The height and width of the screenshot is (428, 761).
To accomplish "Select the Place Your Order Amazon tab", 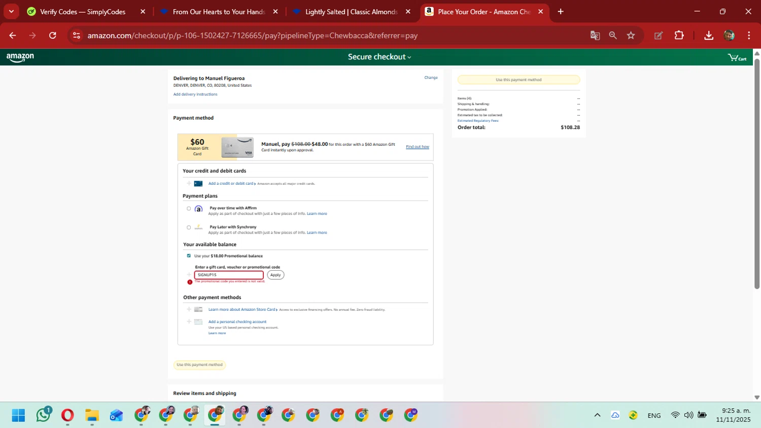I will click(x=484, y=12).
